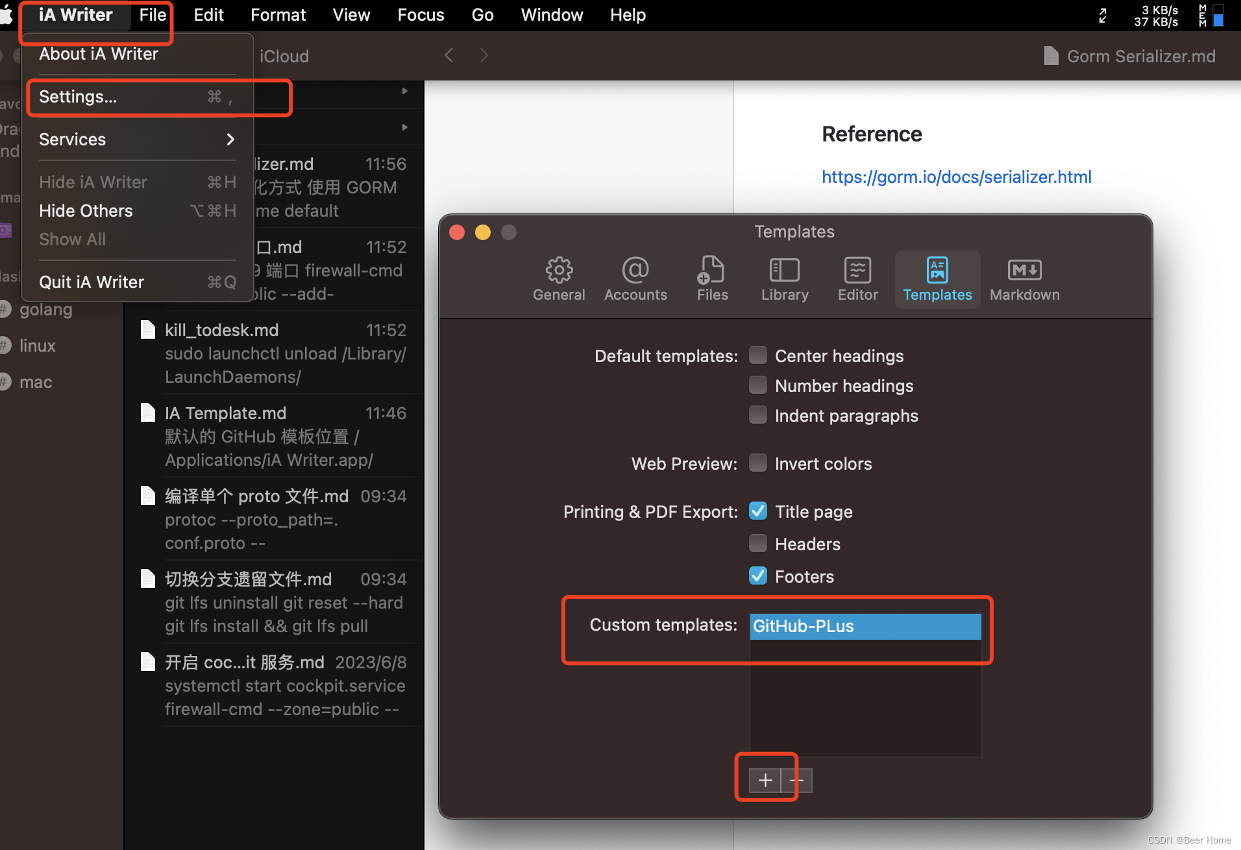Choose Quit iA Writer
Viewport: 1241px width, 850px height.
pyautogui.click(x=137, y=282)
